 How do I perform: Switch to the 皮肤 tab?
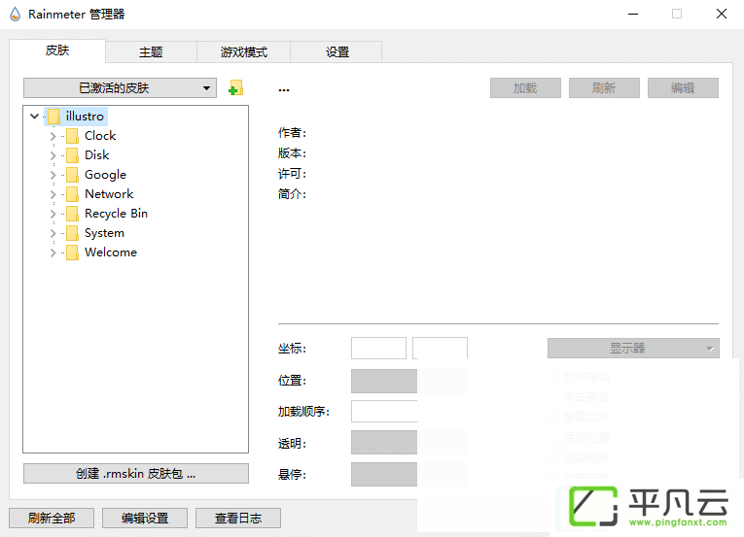click(57, 50)
